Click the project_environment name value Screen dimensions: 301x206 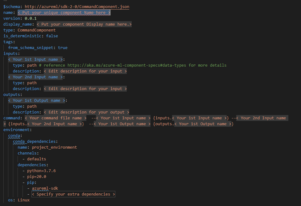(54, 147)
